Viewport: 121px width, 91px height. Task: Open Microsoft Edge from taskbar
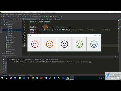tap(24, 78)
